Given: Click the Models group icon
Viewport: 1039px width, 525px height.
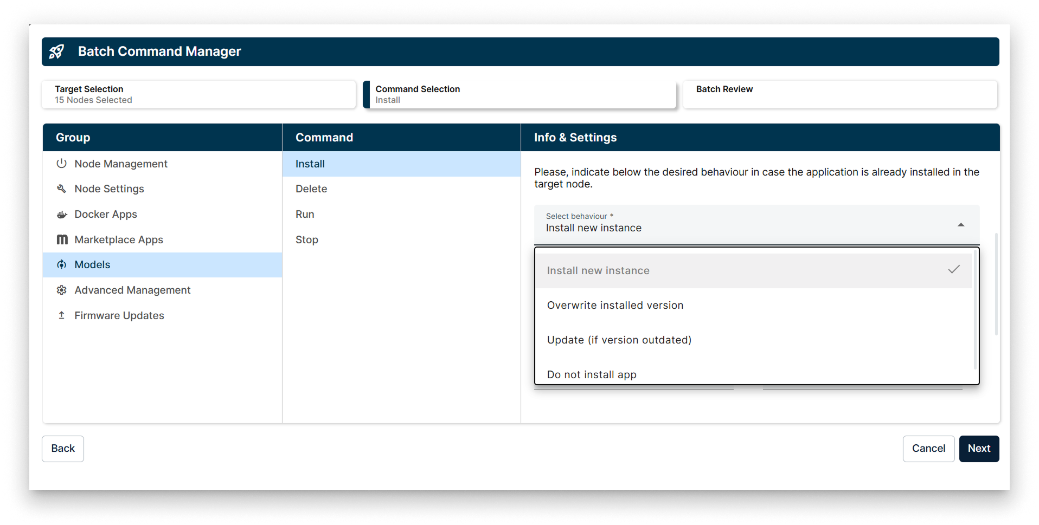Looking at the screenshot, I should (x=61, y=264).
